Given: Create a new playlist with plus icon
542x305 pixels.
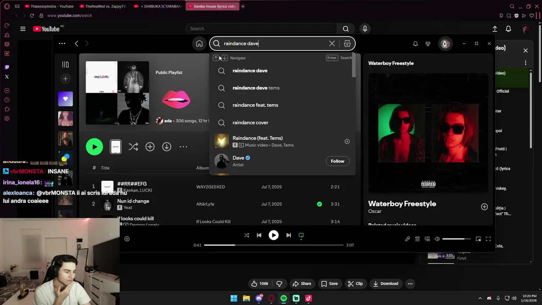Looking at the screenshot, I should coord(65,79).
